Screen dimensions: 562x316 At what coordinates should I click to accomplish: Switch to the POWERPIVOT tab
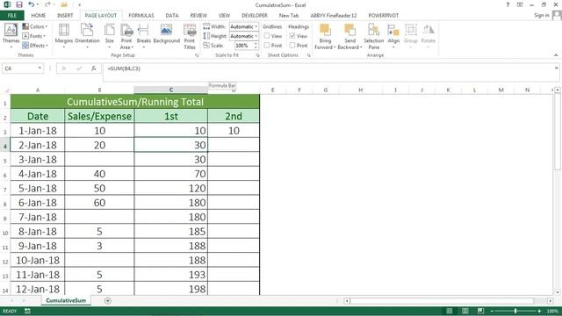[x=383, y=16]
